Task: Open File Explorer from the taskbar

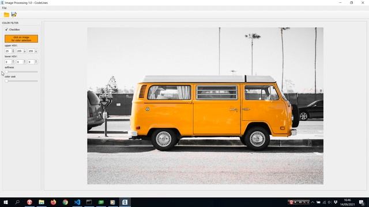Action: (42, 202)
